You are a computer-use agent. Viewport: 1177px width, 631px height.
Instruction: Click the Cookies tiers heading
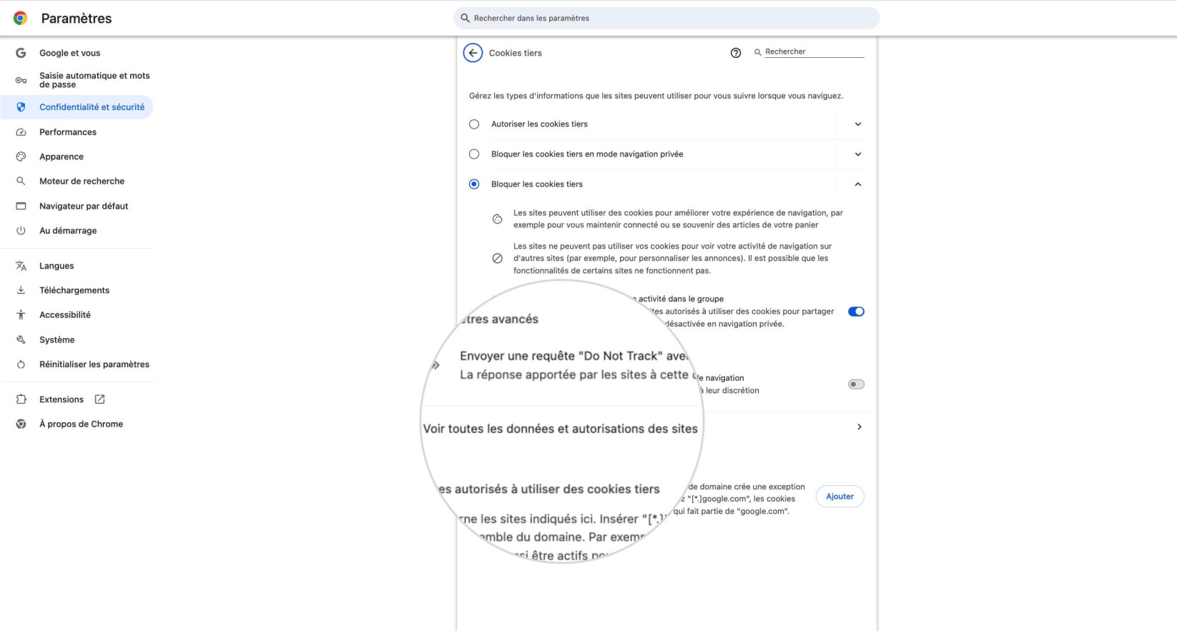[x=515, y=53]
